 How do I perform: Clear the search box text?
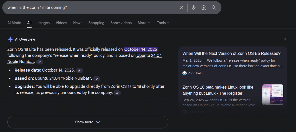(x=181, y=8)
